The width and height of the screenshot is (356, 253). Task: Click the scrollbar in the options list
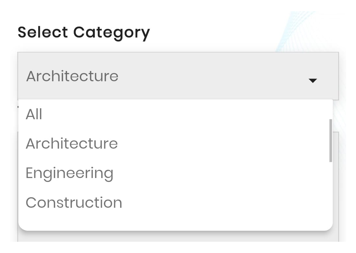pos(331,140)
